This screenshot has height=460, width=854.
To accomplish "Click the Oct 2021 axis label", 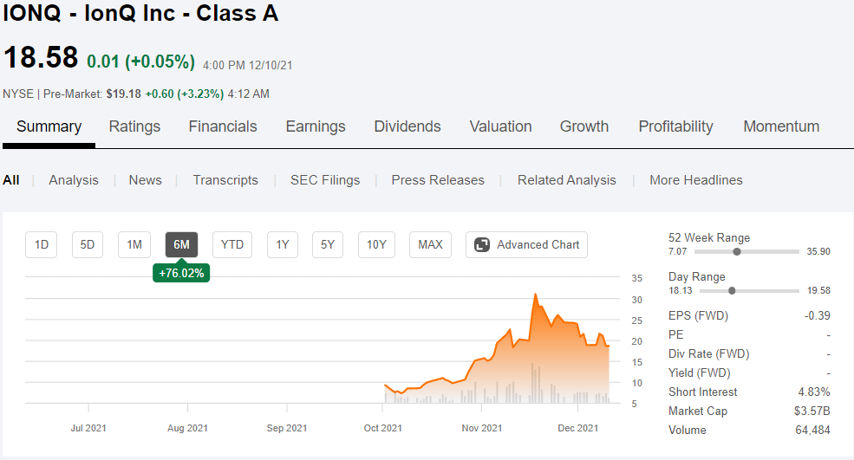I will 383,428.
